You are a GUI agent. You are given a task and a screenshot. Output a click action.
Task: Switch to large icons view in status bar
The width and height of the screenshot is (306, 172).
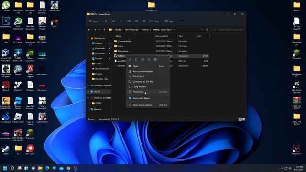243,119
